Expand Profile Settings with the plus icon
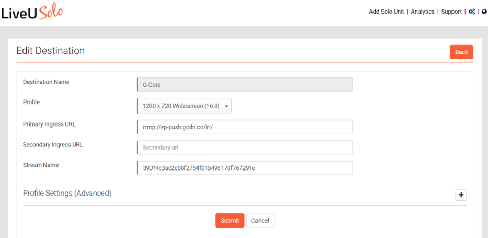Image resolution: width=488 pixels, height=238 pixels. (461, 195)
